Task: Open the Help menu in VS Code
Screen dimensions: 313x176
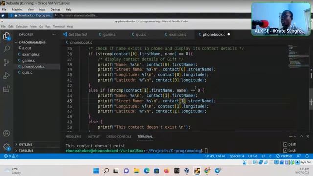Action: coord(70,26)
